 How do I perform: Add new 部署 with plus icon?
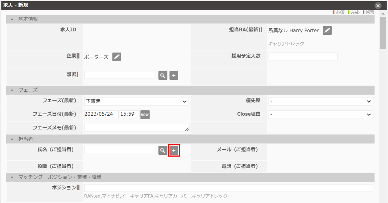174,75
